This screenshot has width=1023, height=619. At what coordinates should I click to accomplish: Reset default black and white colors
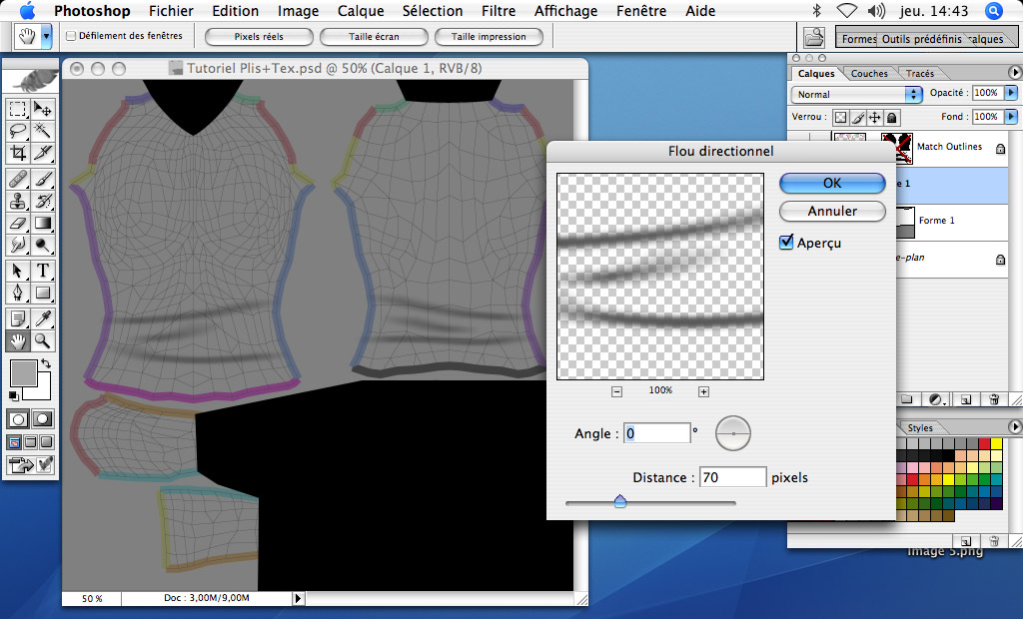[14, 396]
